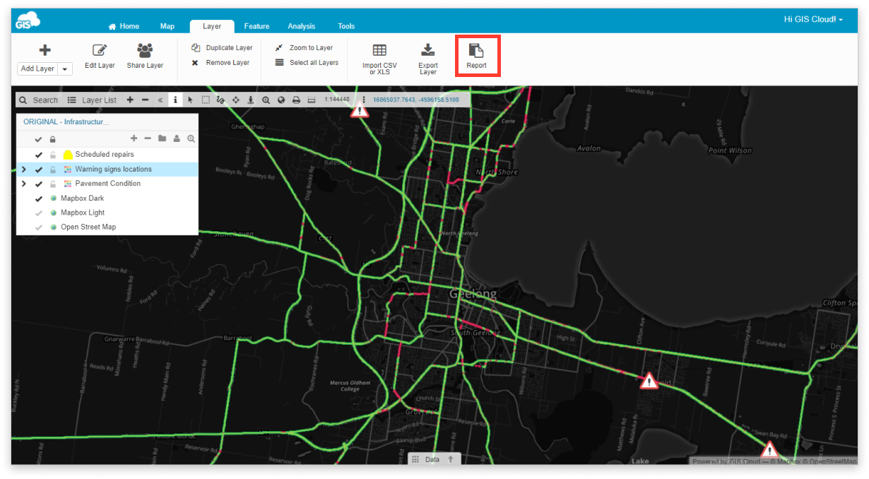869x479 pixels.
Task: Open the Add Layer dropdown arrow
Action: tap(64, 69)
